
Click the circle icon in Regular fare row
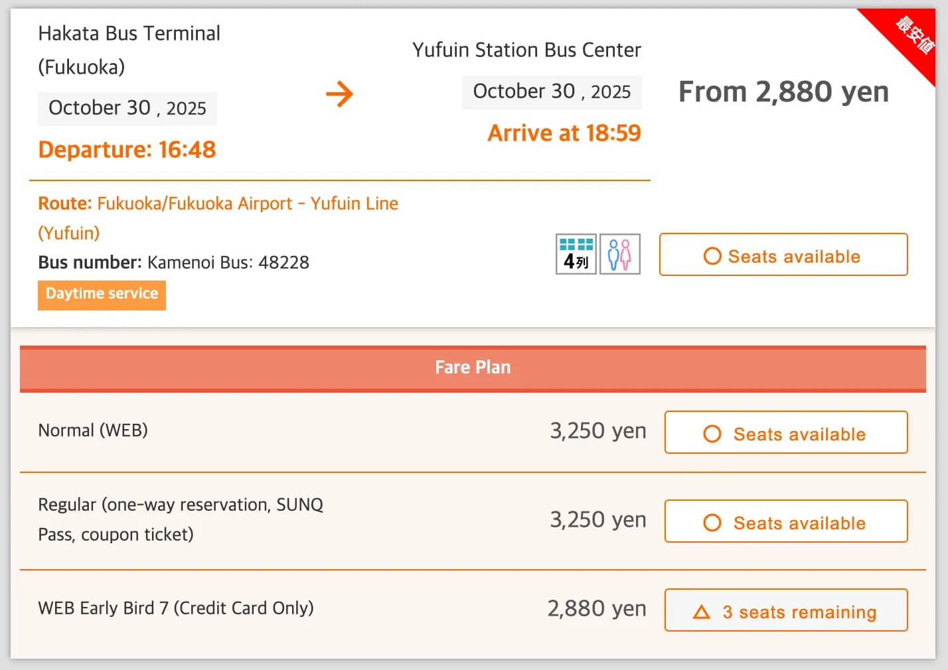[x=712, y=522]
